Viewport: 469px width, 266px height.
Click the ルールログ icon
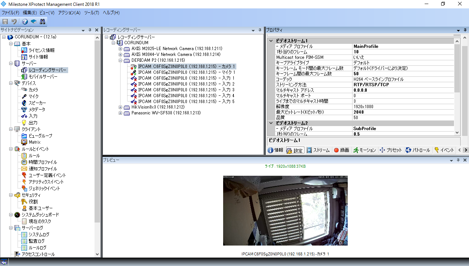[24, 248]
